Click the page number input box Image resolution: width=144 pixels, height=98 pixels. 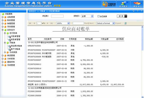tap(39, 23)
